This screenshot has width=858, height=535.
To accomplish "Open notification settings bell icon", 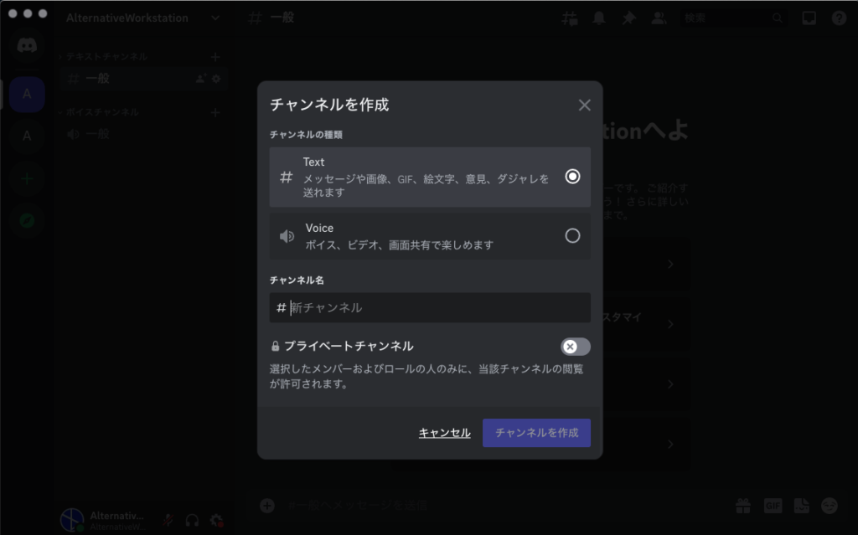I will (x=599, y=18).
